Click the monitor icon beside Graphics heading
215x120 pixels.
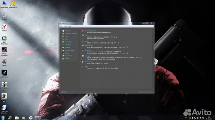click(x=83, y=50)
